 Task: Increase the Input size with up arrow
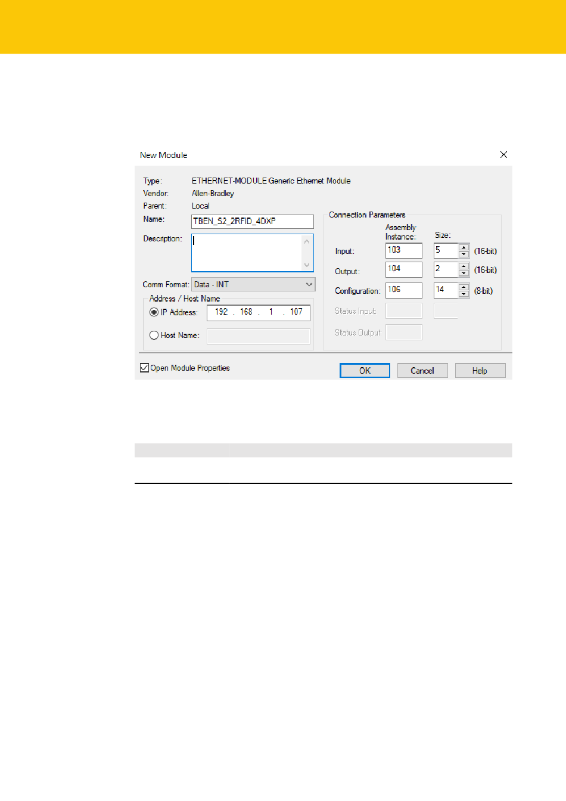pyautogui.click(x=464, y=247)
